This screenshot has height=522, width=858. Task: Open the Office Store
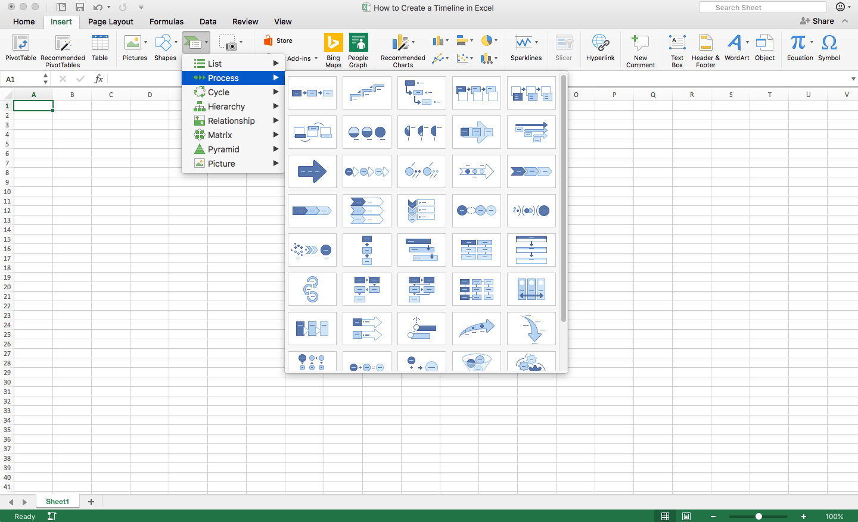pos(276,40)
